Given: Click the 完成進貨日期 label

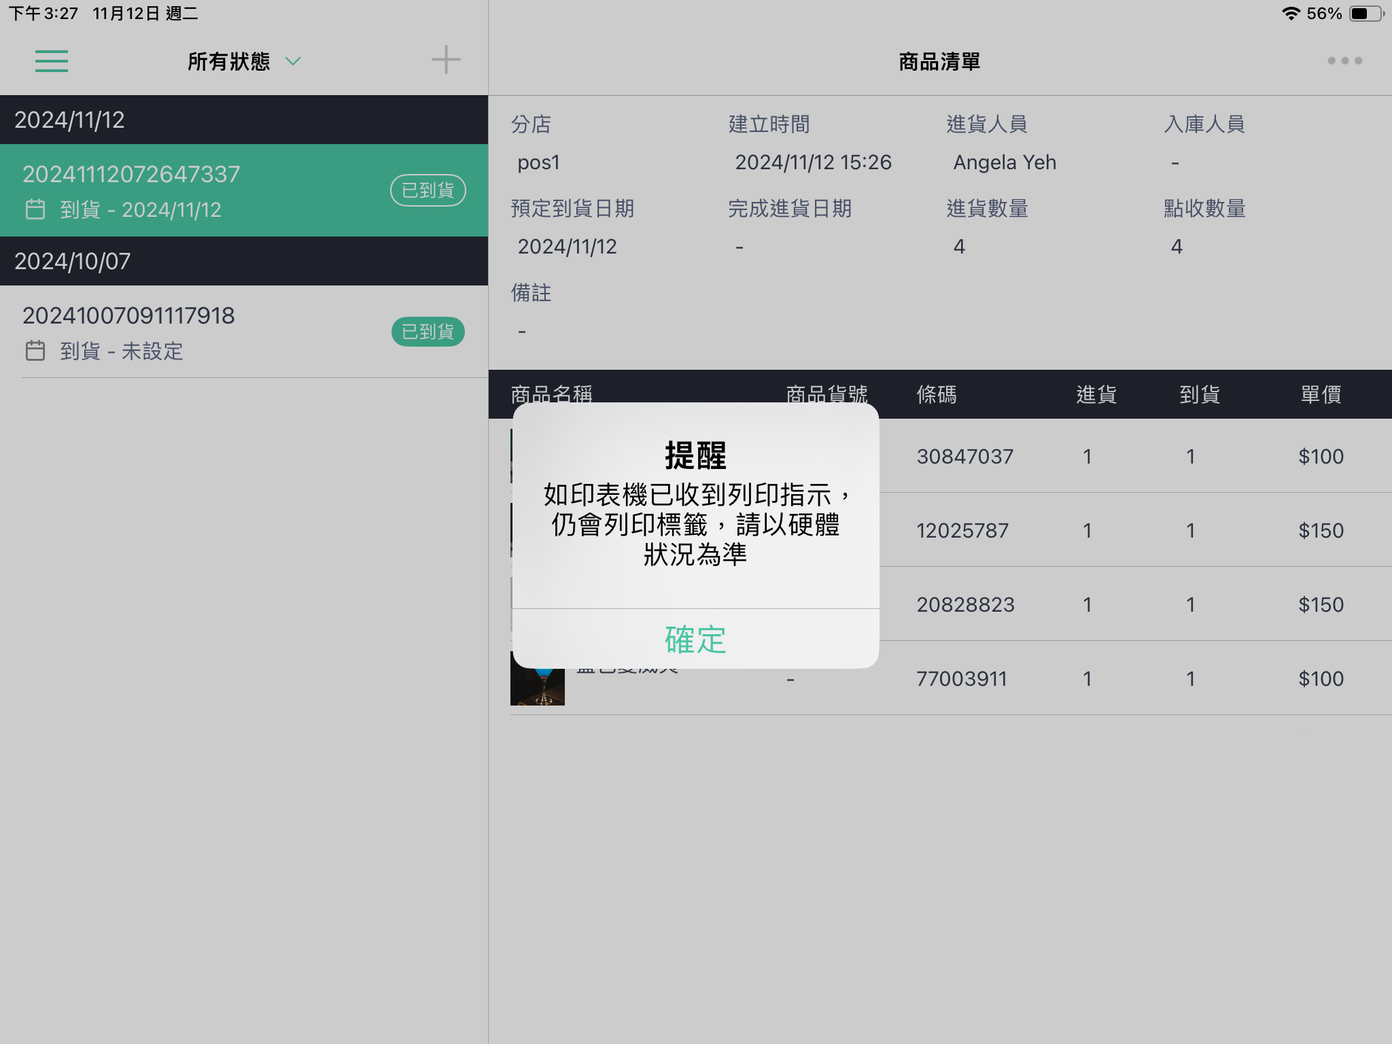Looking at the screenshot, I should pyautogui.click(x=790, y=209).
